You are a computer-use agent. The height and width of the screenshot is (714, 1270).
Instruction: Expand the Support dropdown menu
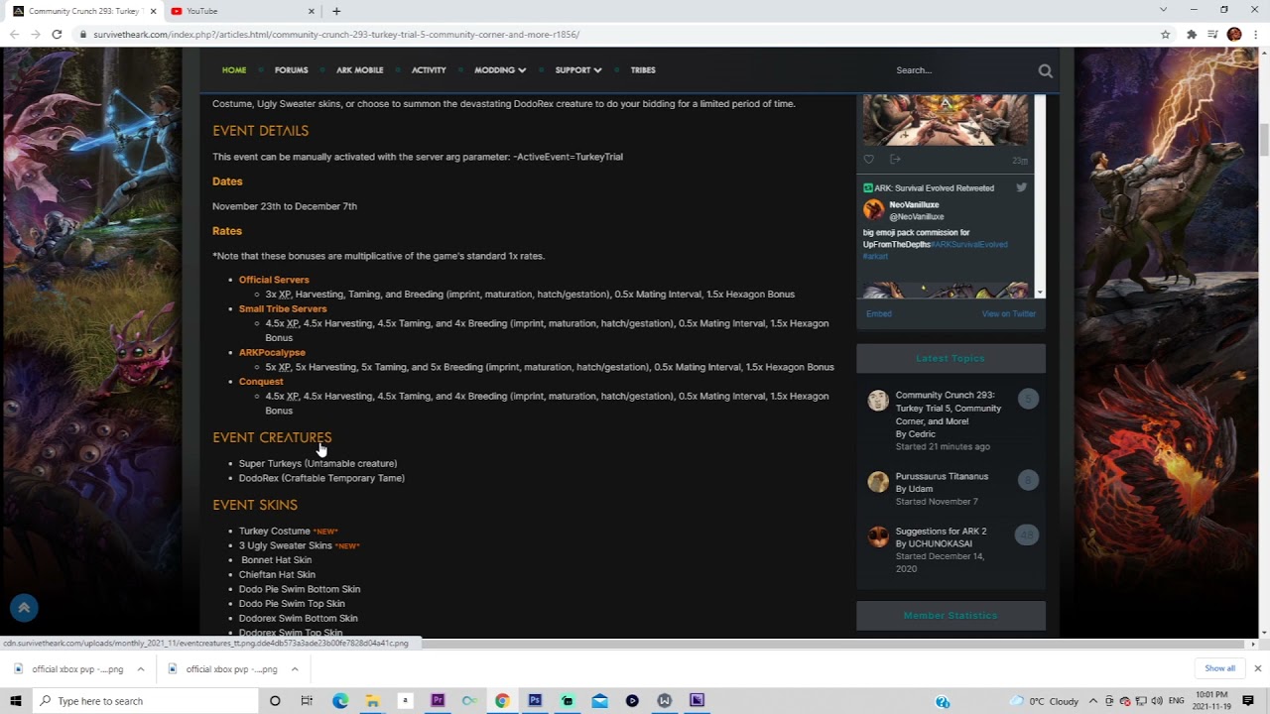point(578,70)
